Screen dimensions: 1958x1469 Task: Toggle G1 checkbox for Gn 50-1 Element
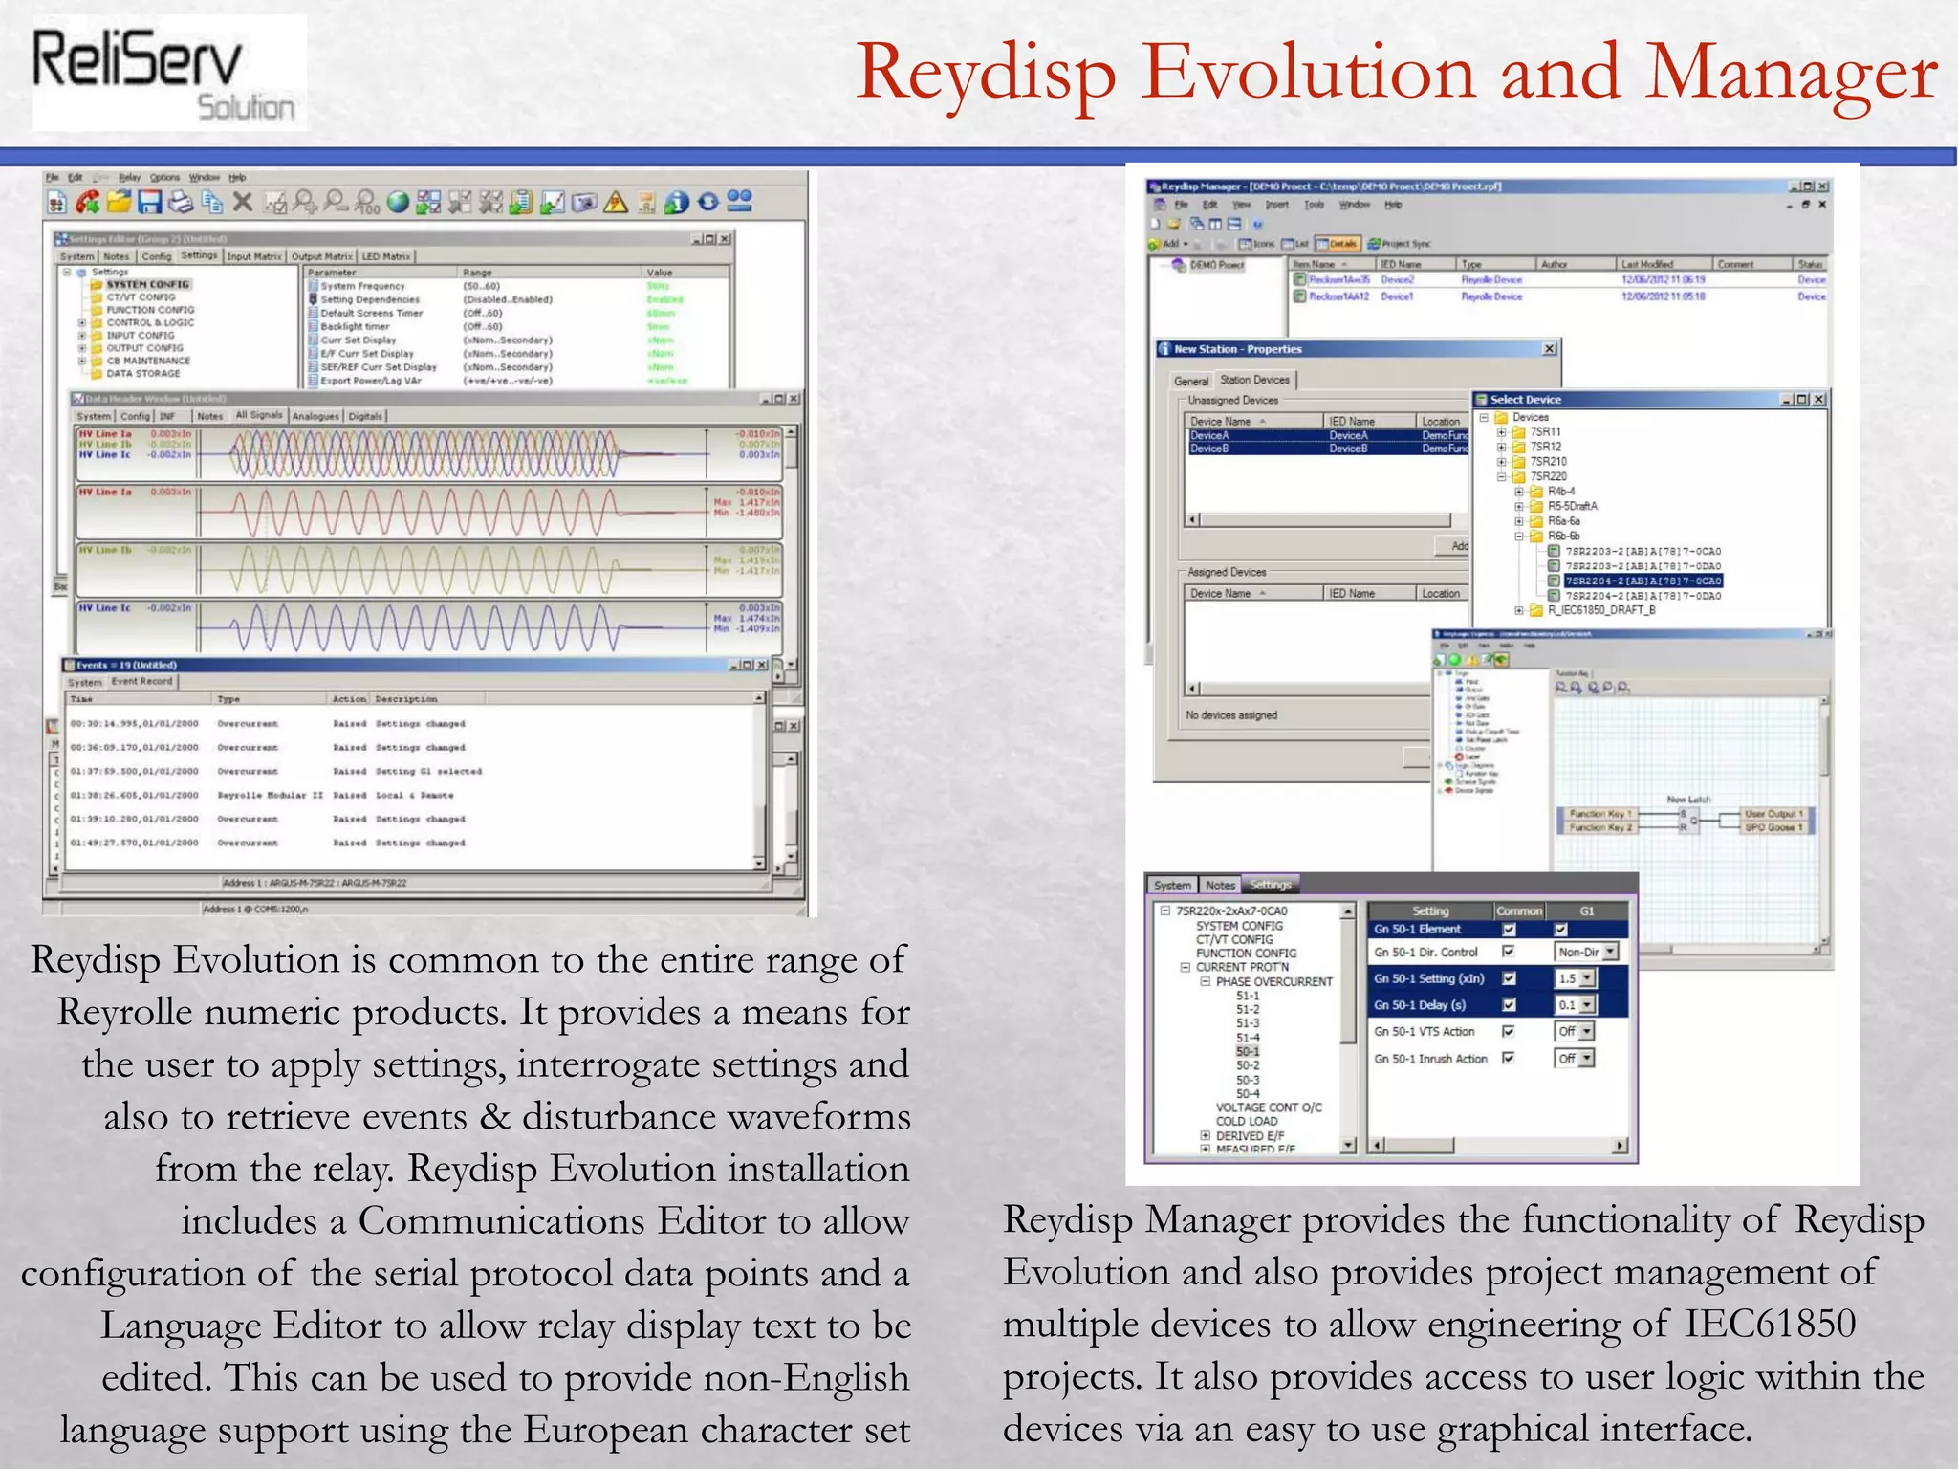[x=1560, y=929]
